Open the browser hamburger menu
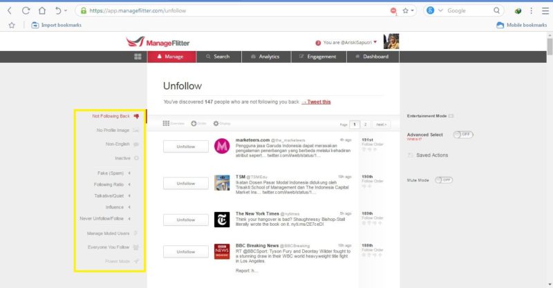Screen dimensions: 553x288 coord(545,11)
